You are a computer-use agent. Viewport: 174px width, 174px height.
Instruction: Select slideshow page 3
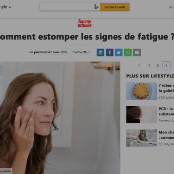pos(167,65)
